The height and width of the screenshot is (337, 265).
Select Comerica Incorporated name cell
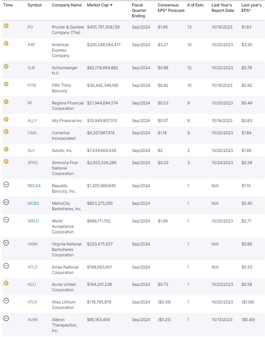(64, 136)
